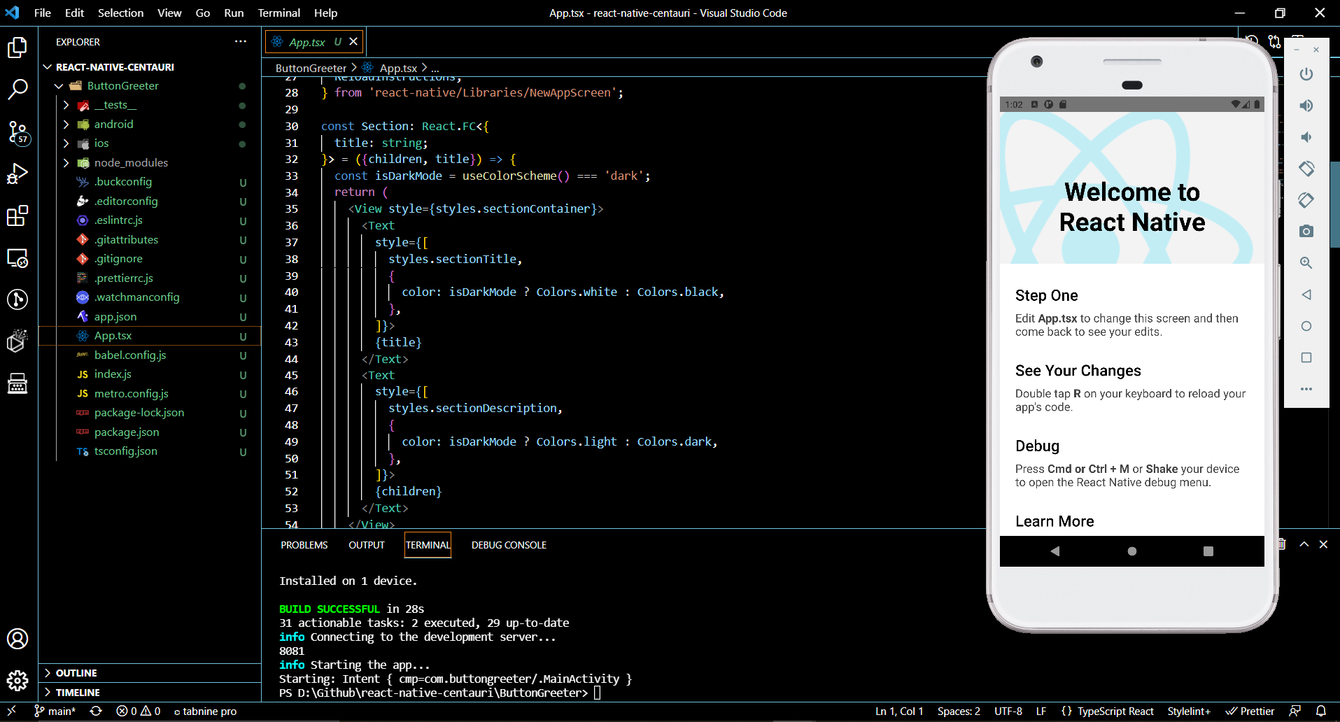
Task: Open the Terminal menu
Action: (x=279, y=13)
